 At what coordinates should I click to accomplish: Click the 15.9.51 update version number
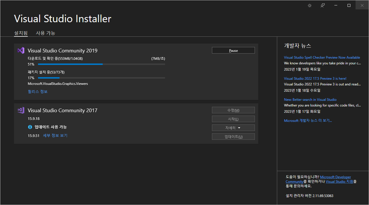click(x=33, y=136)
